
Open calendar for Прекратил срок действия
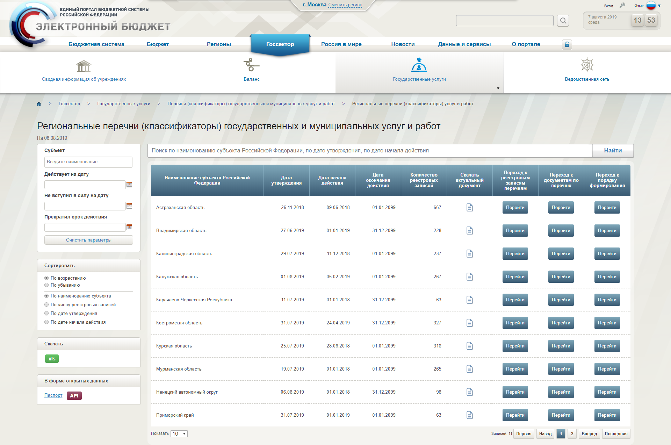pyautogui.click(x=129, y=227)
